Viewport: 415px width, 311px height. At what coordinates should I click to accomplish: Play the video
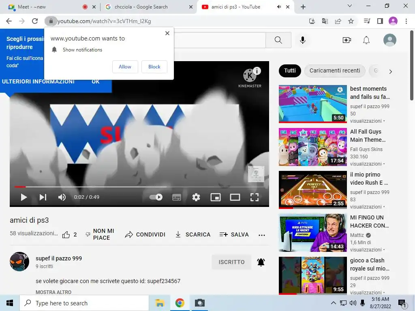(24, 197)
